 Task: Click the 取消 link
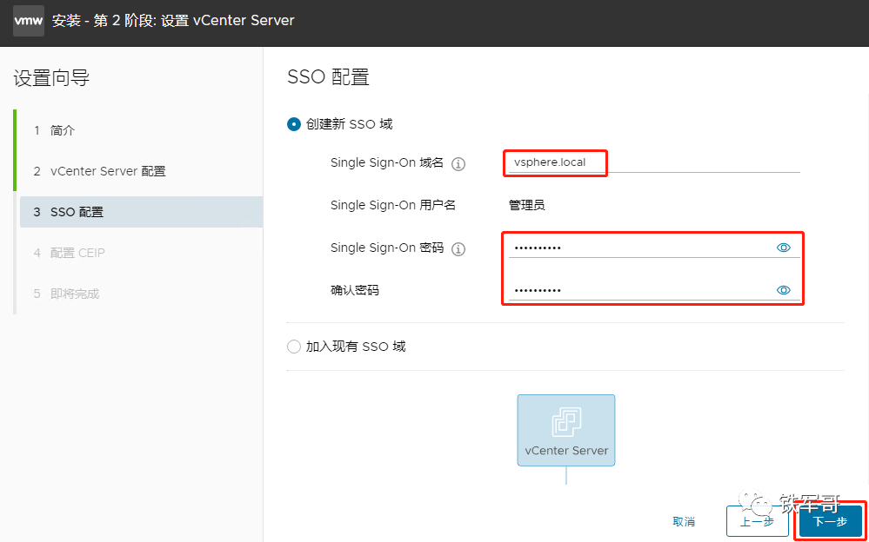pyautogui.click(x=684, y=521)
